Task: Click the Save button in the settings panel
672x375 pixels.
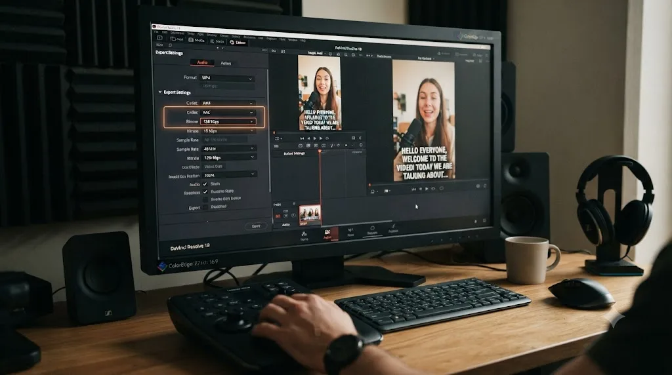Action: tap(256, 226)
